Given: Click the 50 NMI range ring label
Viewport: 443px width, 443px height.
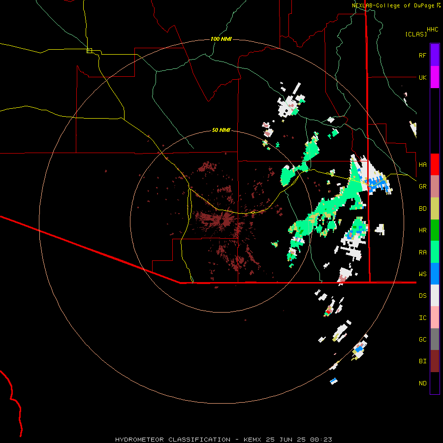Looking at the screenshot, I should pyautogui.click(x=221, y=130).
